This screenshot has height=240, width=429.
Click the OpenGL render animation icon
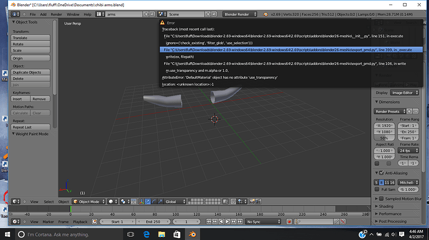tap(258, 202)
